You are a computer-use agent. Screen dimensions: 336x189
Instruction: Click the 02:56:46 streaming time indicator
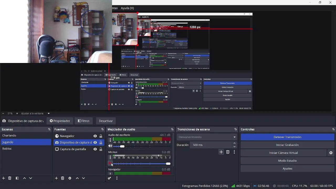click(x=261, y=186)
